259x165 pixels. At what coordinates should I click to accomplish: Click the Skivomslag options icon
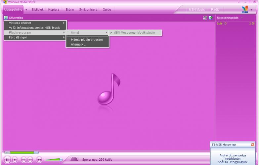(6, 18)
